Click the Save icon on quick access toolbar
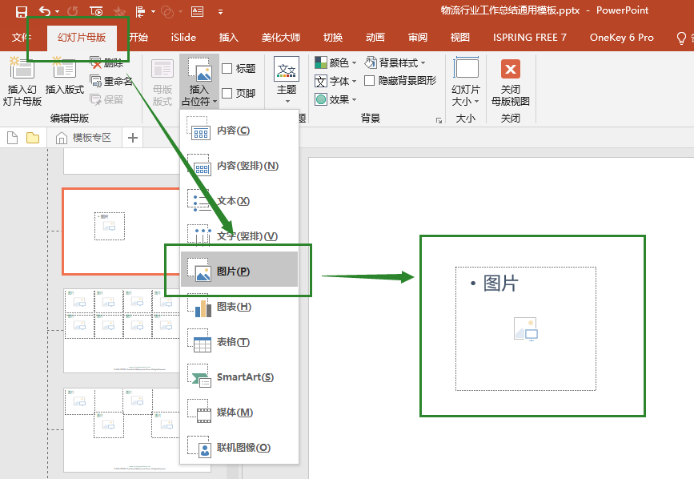694x479 pixels. [22, 11]
